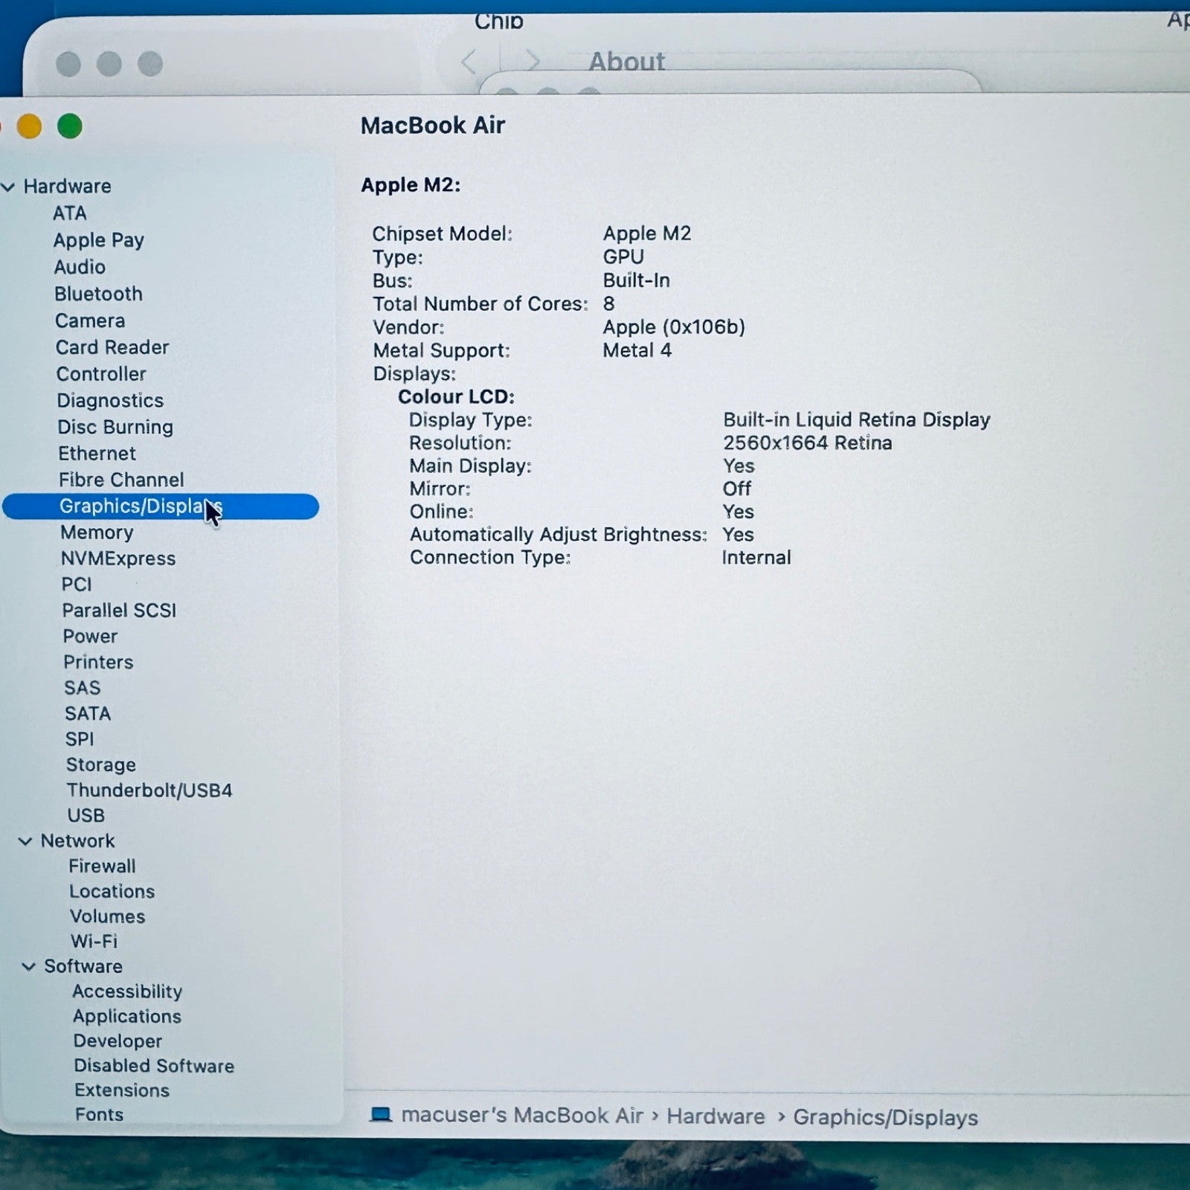Click the forward arrow in the About window

coord(534,62)
